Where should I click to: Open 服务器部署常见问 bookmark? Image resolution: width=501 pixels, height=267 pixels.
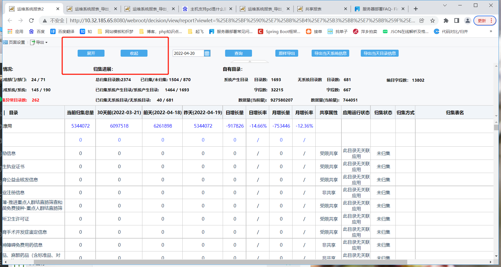(231, 31)
